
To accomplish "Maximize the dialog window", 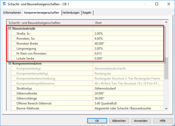I will (x=157, y=4).
